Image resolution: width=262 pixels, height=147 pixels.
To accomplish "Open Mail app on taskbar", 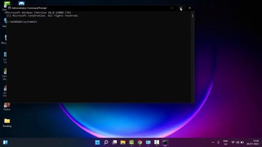I will 148,143.
